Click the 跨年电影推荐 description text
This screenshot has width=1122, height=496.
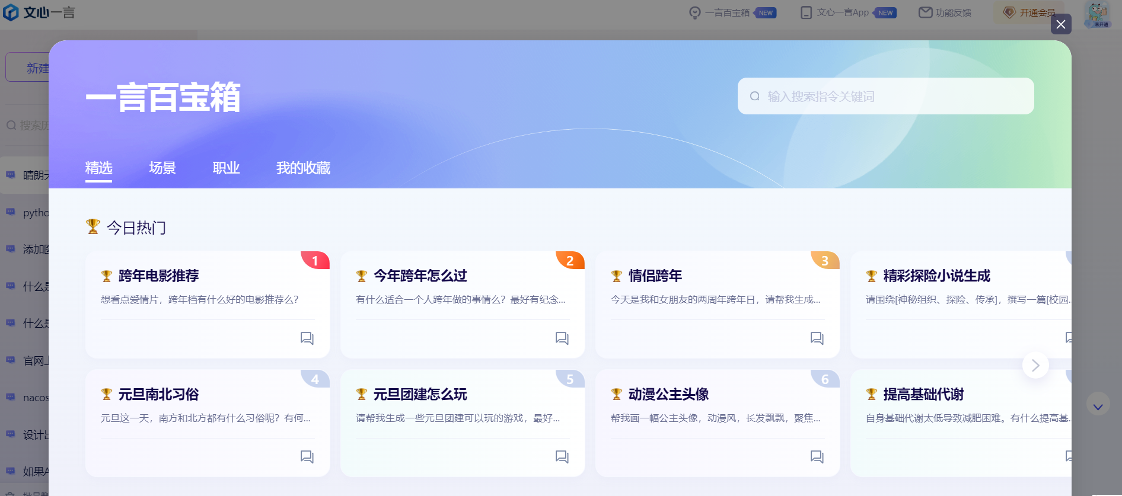point(199,300)
